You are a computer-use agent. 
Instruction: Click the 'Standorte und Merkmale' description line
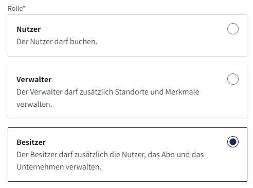(x=108, y=92)
